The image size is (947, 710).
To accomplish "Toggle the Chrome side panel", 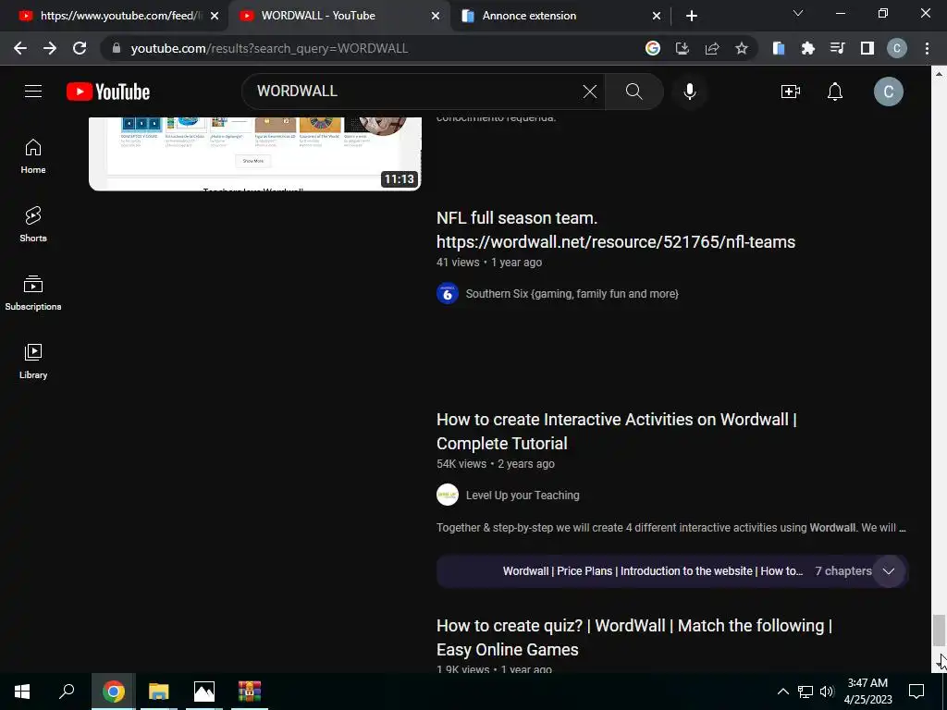I will (x=867, y=48).
